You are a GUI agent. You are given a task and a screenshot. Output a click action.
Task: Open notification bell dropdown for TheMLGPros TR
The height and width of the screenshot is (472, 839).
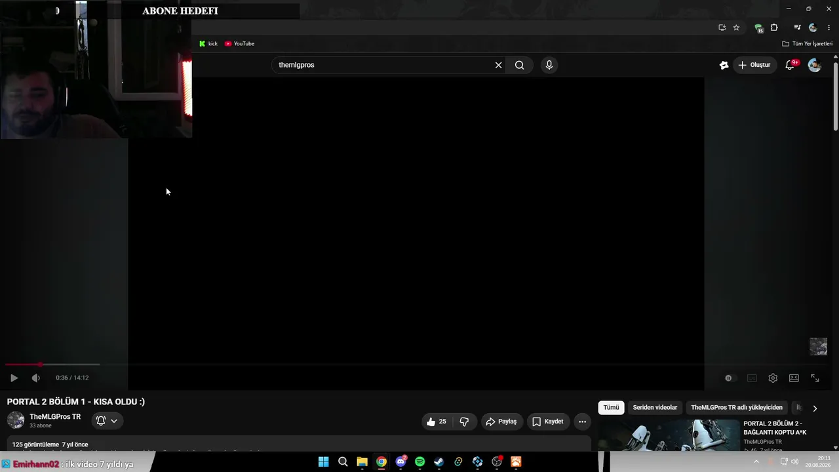pos(107,421)
